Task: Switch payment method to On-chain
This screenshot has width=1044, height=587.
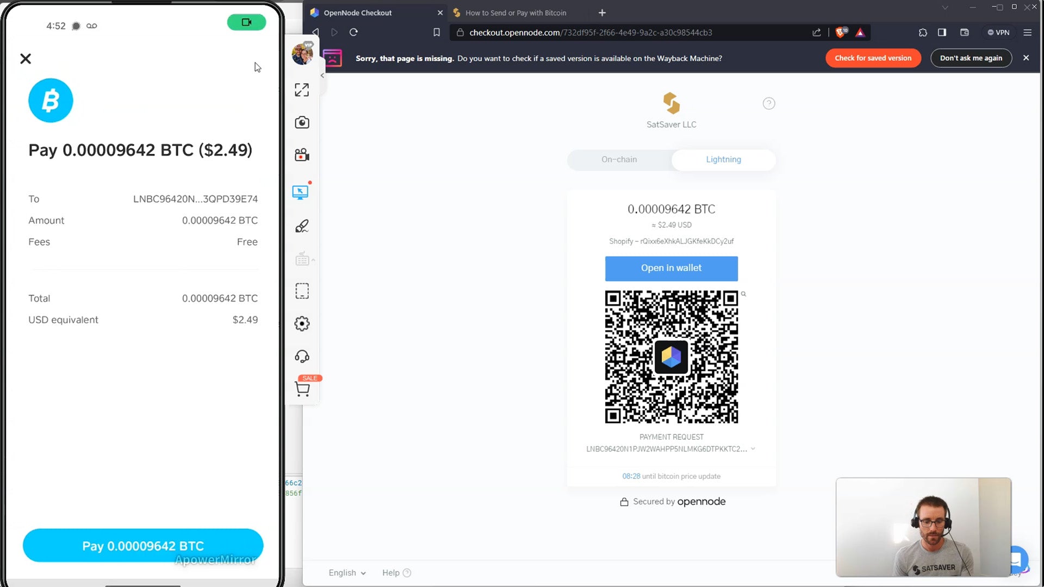Action: click(619, 159)
